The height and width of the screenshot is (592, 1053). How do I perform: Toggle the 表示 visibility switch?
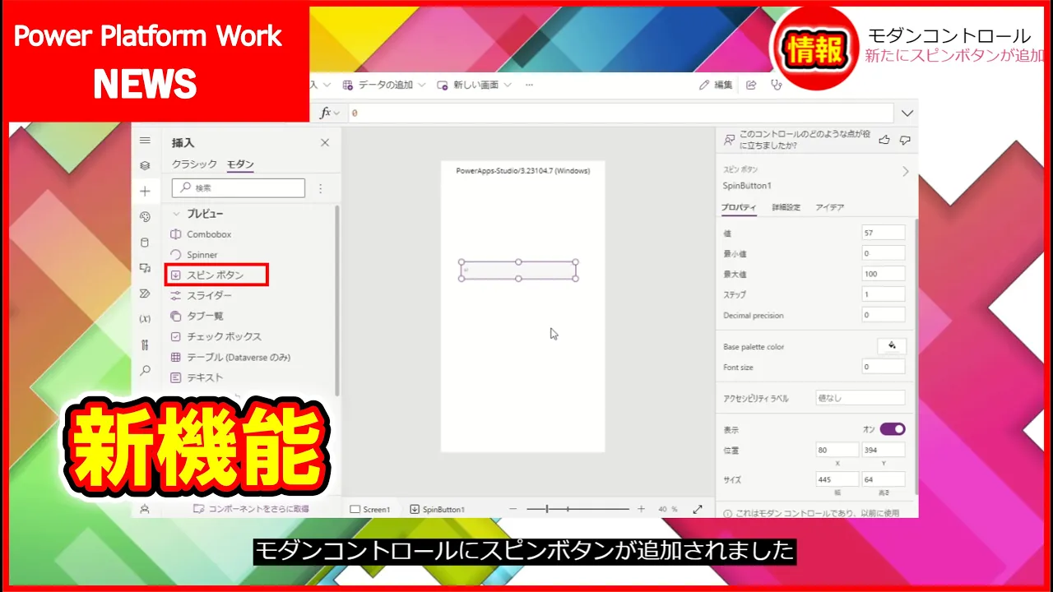coord(893,429)
